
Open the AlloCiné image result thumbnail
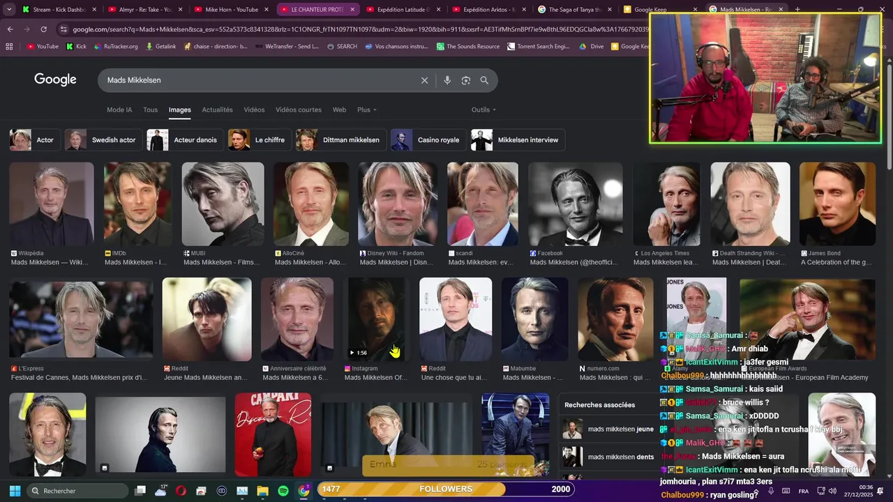[x=311, y=204]
